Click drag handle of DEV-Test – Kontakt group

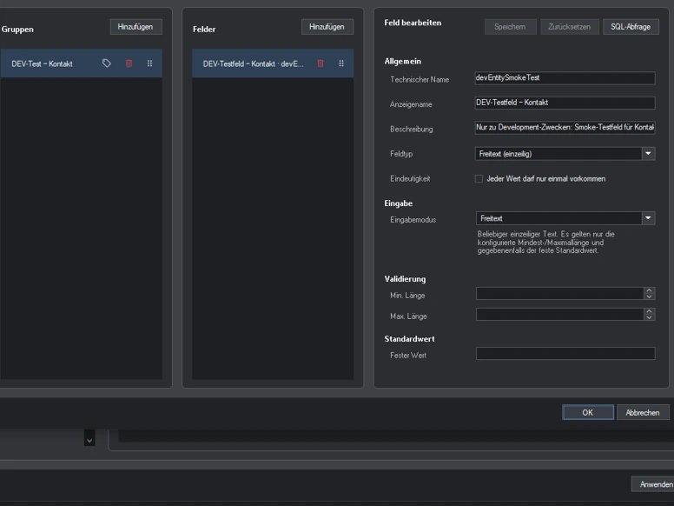pyautogui.click(x=149, y=63)
